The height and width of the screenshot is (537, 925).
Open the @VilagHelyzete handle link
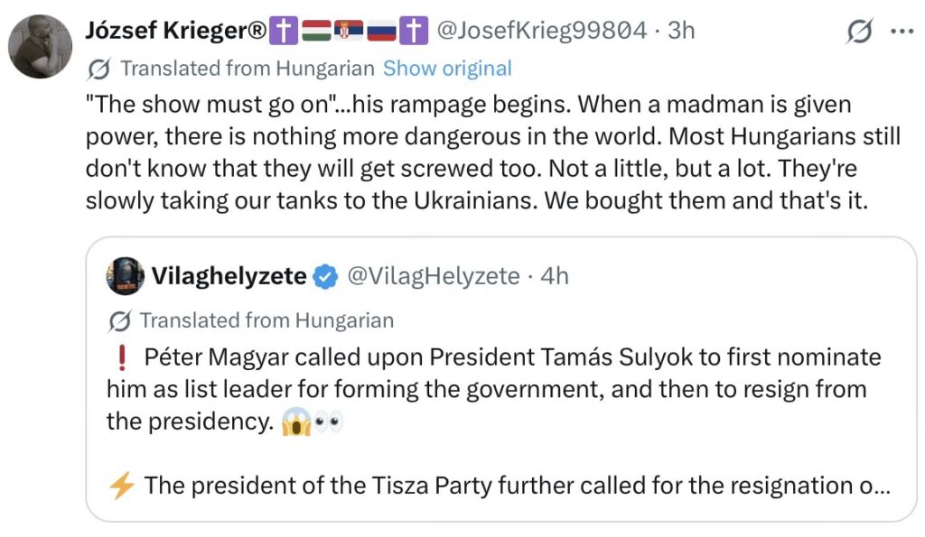pyautogui.click(x=434, y=276)
